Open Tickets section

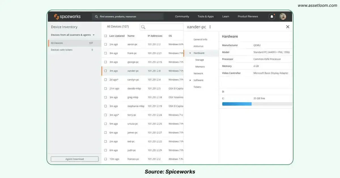[197, 87]
